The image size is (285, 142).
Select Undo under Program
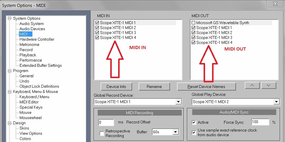tap(24, 81)
